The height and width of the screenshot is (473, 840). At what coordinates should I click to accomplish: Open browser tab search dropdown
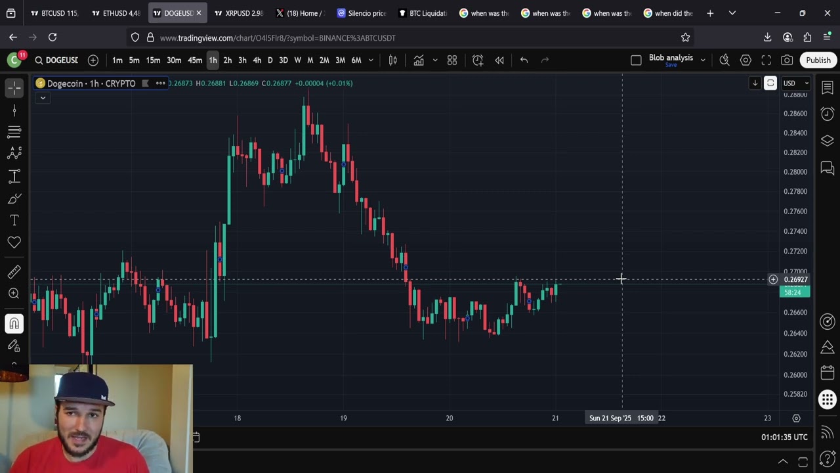coord(732,13)
